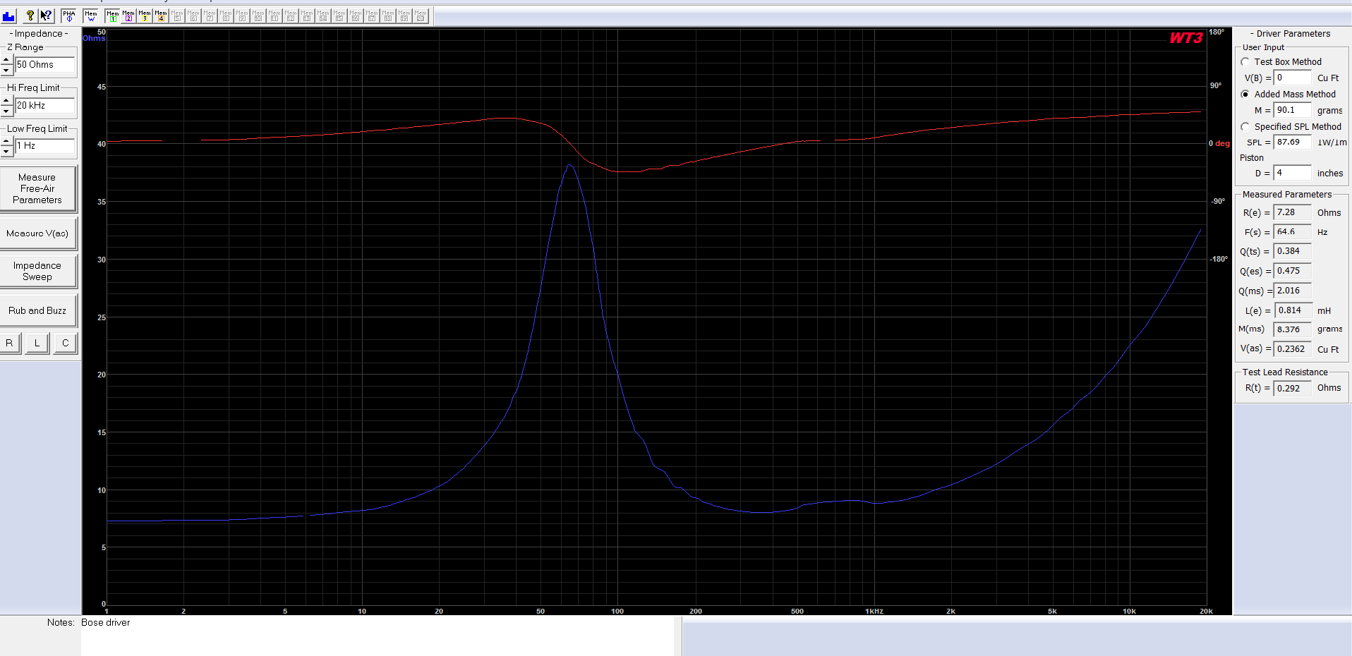The image size is (1352, 656).
Task: Click the Hi Freq Limit 20 kHz field
Action: pos(45,106)
